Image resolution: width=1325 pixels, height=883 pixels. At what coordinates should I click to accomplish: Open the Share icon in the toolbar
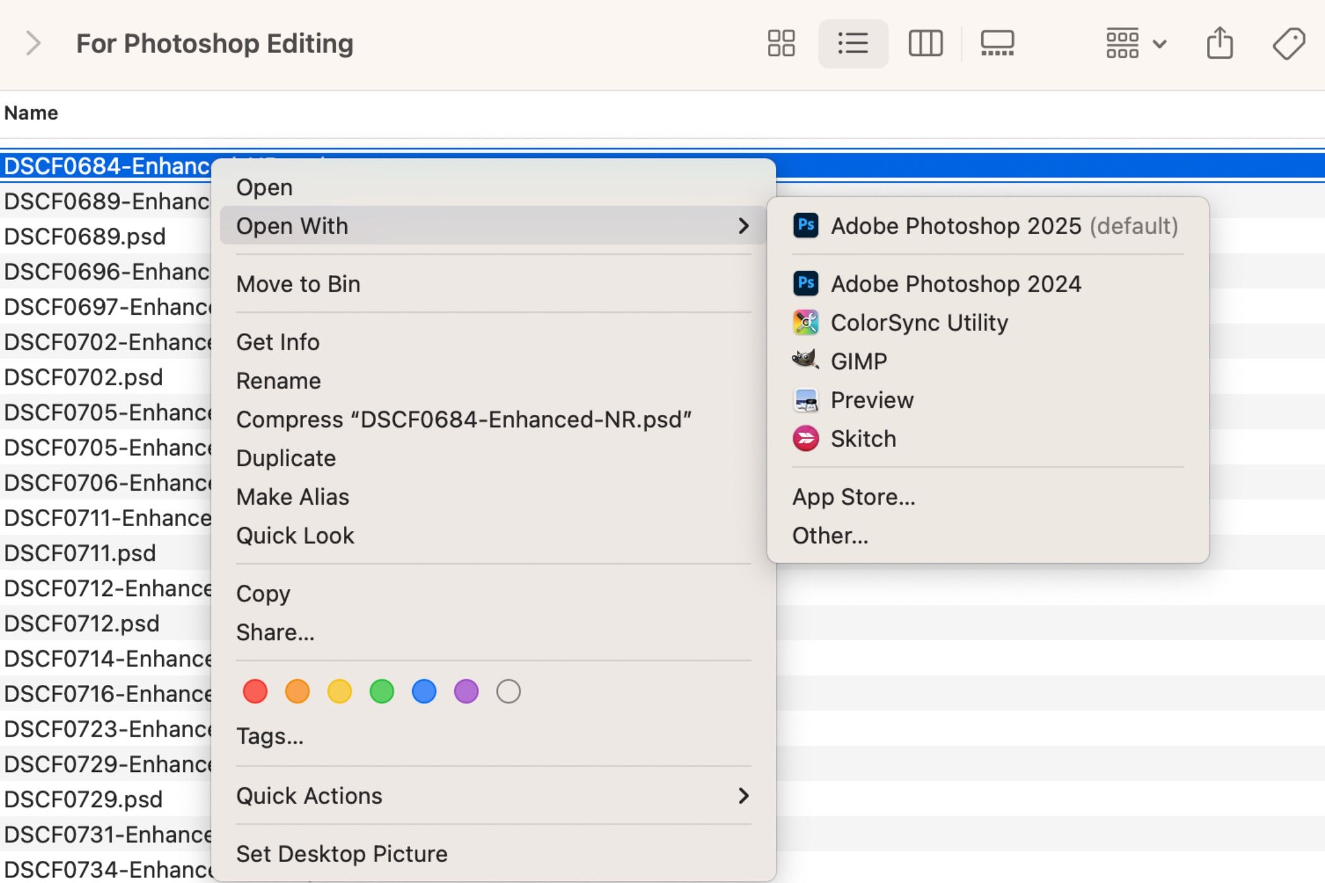point(1219,43)
